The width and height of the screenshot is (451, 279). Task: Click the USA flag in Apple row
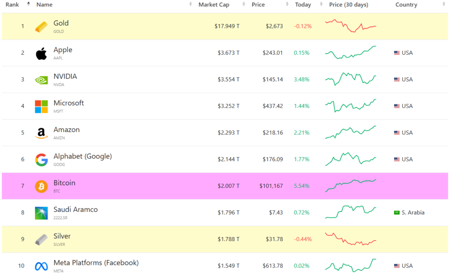(397, 53)
